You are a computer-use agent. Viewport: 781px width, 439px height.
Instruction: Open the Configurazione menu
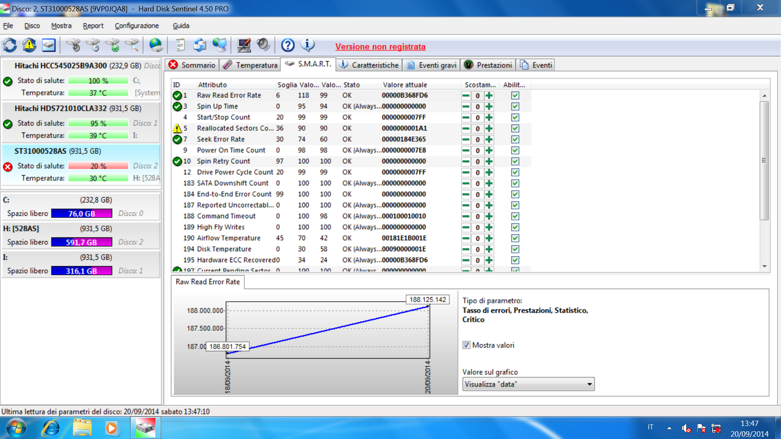pyautogui.click(x=137, y=26)
